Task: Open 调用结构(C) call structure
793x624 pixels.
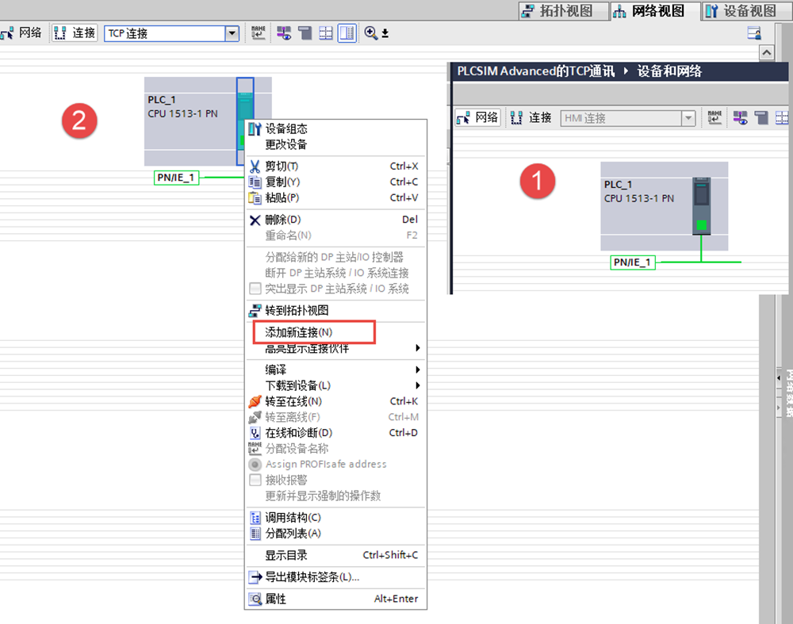Action: [x=293, y=518]
